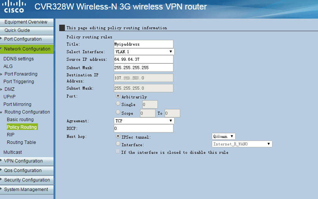
Task: Open UPnP page
Action: tap(9, 97)
